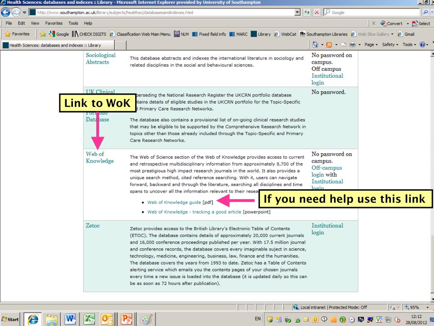Open Outlook taskbar icon

(107, 319)
